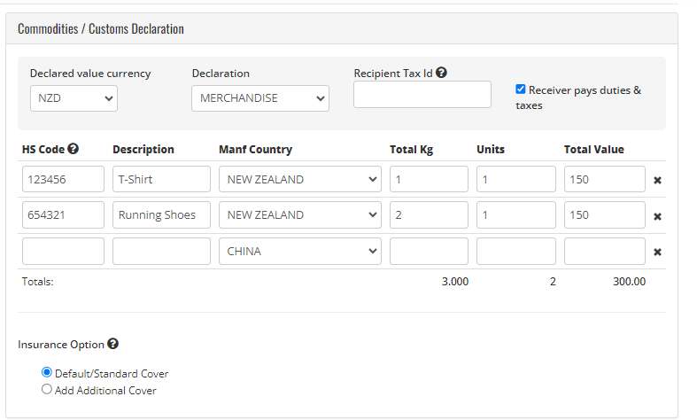697x420 pixels.
Task: Choose Add Additional Cover radio option
Action: tap(47, 389)
